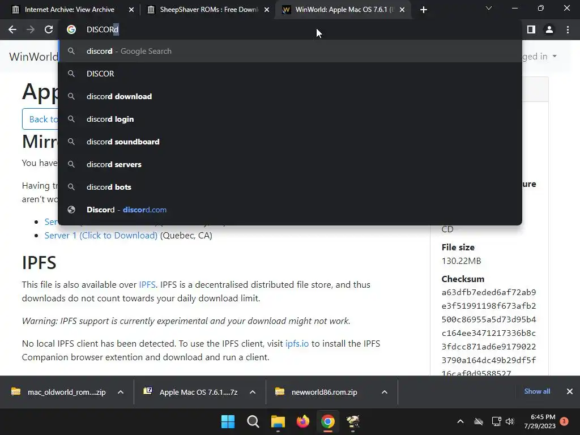The width and height of the screenshot is (580, 435).
Task: Select 'discord soundboard' suggestion
Action: coord(290,142)
